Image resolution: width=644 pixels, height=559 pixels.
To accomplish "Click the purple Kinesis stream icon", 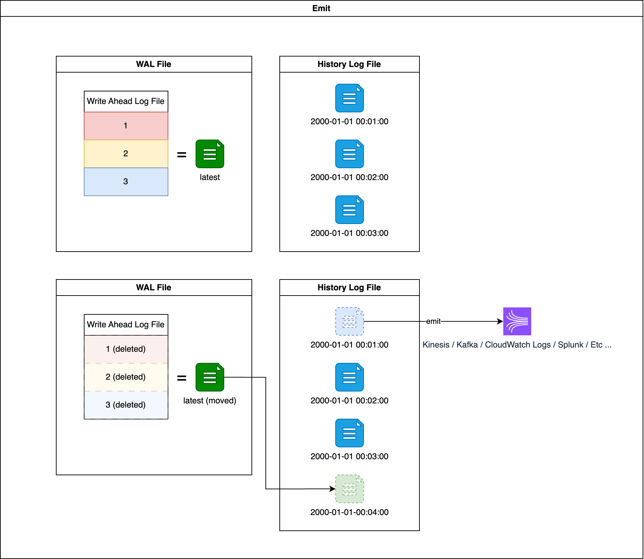I will tap(517, 321).
